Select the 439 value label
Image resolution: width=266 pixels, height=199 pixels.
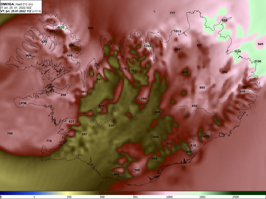tap(206, 136)
